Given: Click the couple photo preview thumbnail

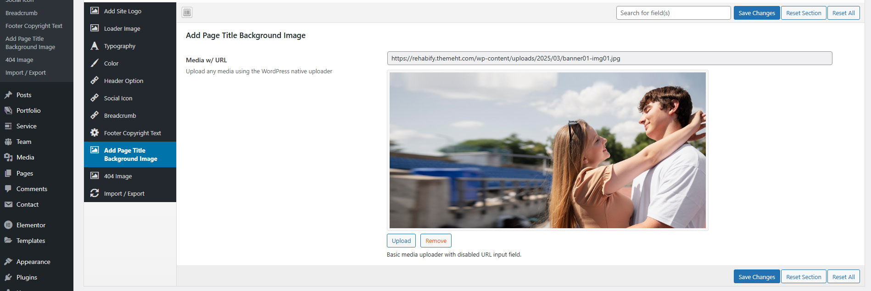Looking at the screenshot, I should pyautogui.click(x=547, y=150).
